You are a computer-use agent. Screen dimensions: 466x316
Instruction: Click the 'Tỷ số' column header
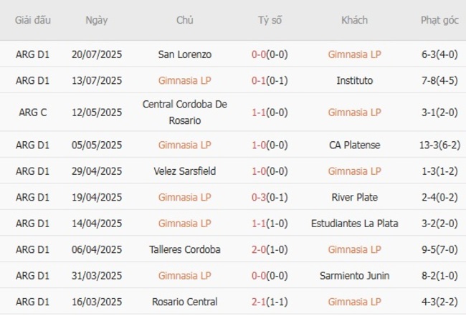coord(270,20)
